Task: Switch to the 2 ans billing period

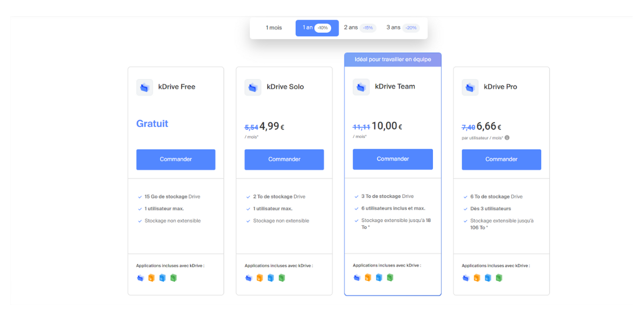Action: 360,28
